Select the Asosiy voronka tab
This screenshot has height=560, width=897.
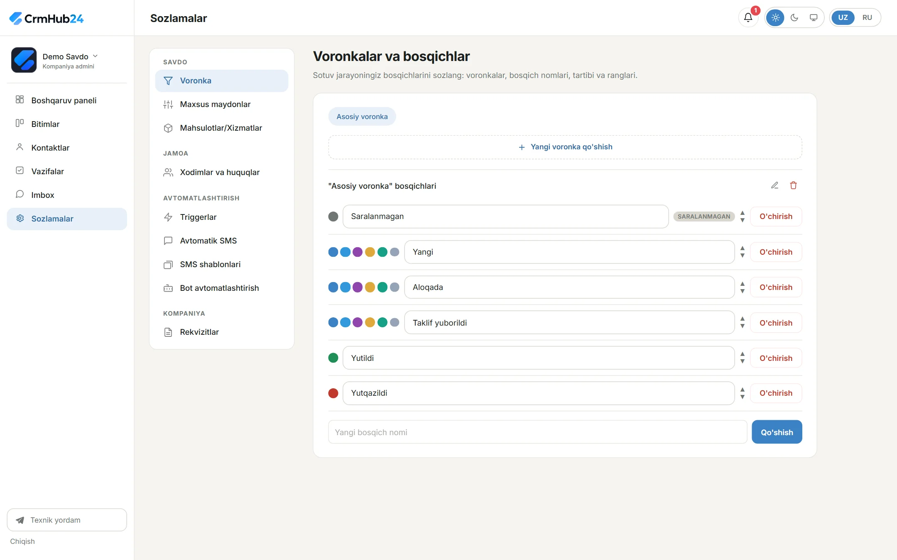pyautogui.click(x=362, y=117)
